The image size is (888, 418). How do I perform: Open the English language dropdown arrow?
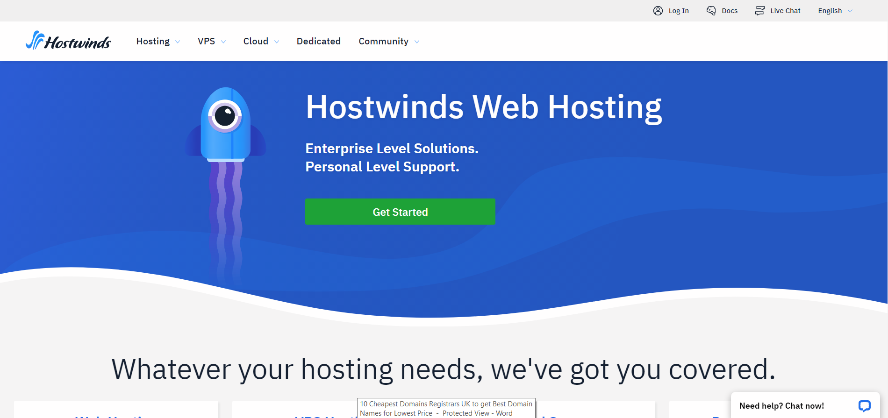(x=850, y=11)
